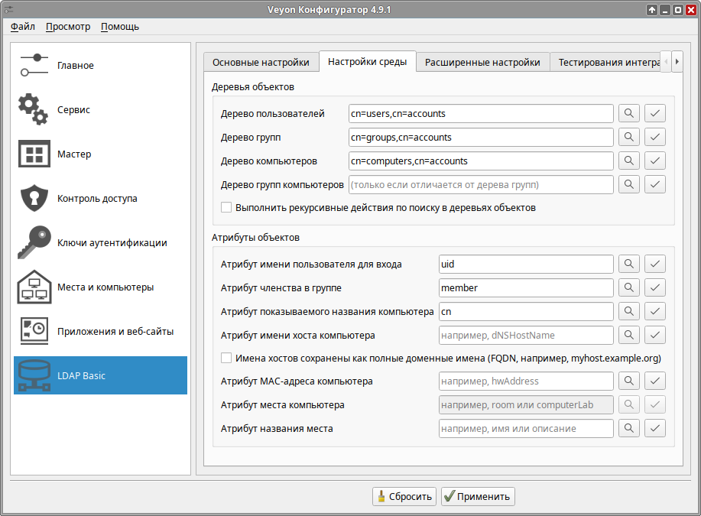Open Места и компьютеры section
The width and height of the screenshot is (701, 516).
[101, 287]
